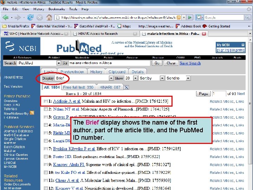Select the HINARI: 687 results tab
Image resolution: width=253 pixels, height=190 pixels.
coord(110,87)
